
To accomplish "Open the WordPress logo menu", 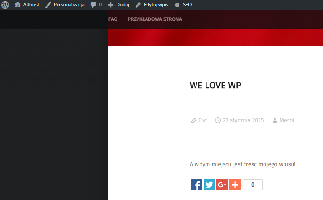I will coord(5,5).
